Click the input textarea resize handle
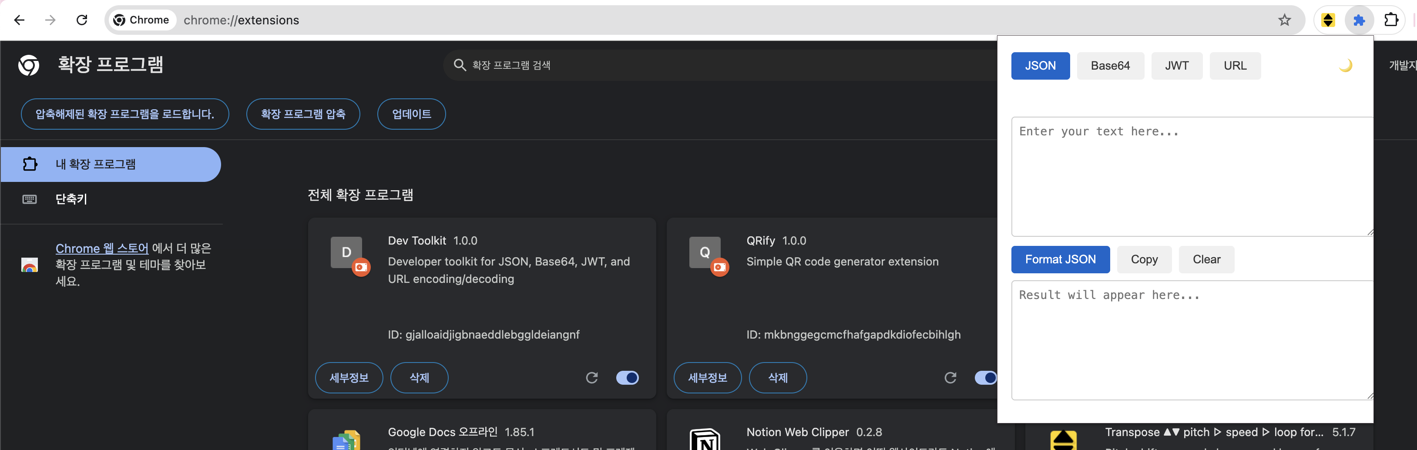Screen dimensions: 1417x450 1370,233
